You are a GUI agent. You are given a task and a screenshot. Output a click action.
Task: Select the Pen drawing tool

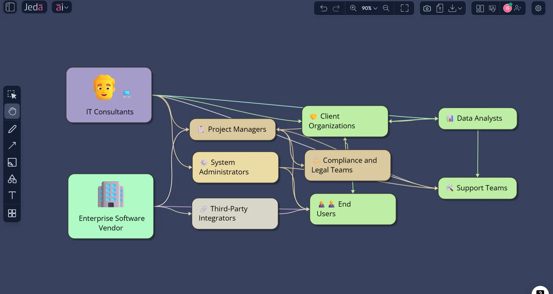(12, 128)
